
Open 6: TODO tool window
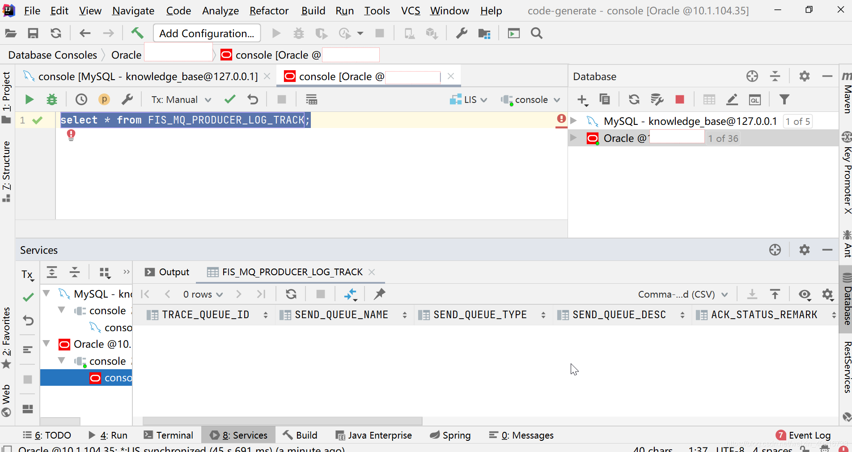(47, 435)
